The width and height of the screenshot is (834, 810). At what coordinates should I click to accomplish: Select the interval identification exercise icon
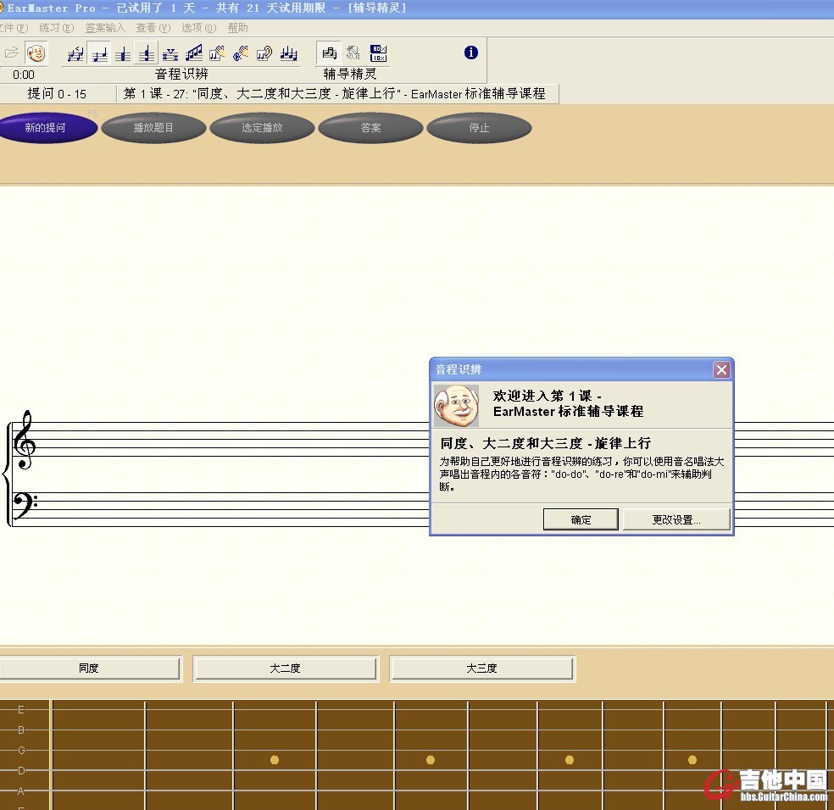(x=99, y=53)
